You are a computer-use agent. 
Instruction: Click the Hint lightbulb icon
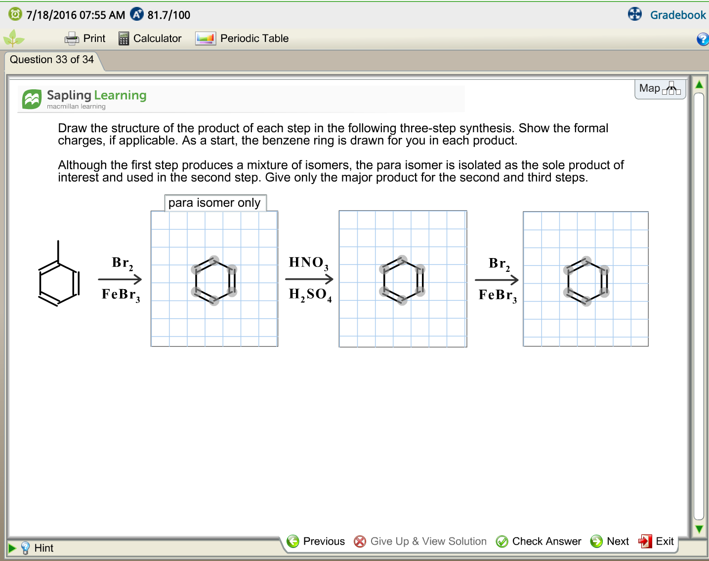click(x=25, y=548)
